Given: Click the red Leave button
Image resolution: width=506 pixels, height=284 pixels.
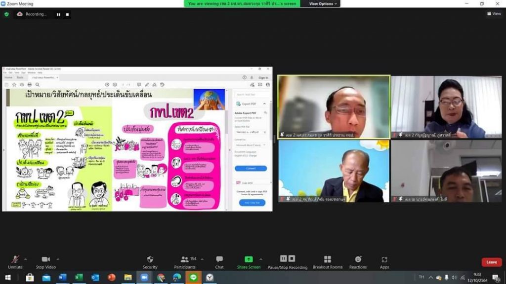Looking at the screenshot, I should [491, 262].
